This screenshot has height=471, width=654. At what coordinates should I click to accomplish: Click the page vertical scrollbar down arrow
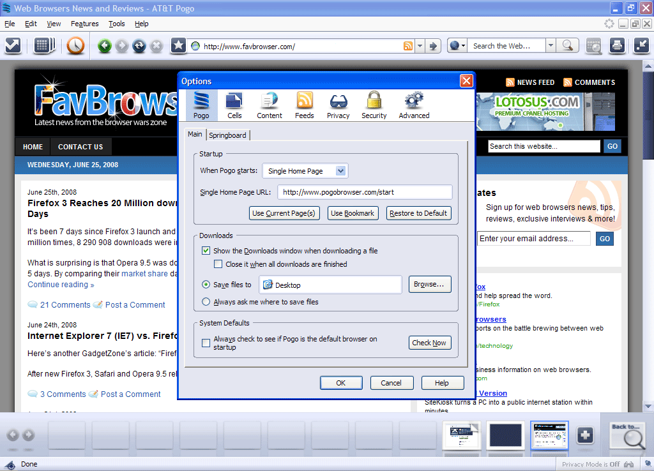point(648,407)
